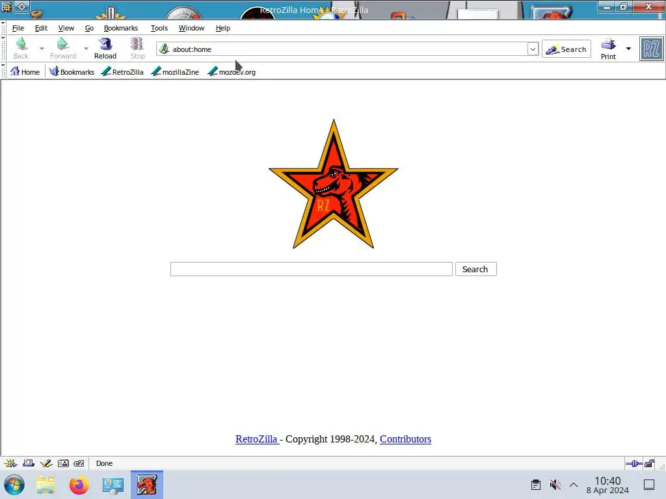Open the mozillaZine bookmark
This screenshot has width=666, height=499.
(x=175, y=71)
